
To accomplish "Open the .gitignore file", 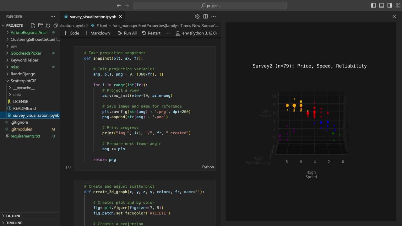I will (30, 122).
